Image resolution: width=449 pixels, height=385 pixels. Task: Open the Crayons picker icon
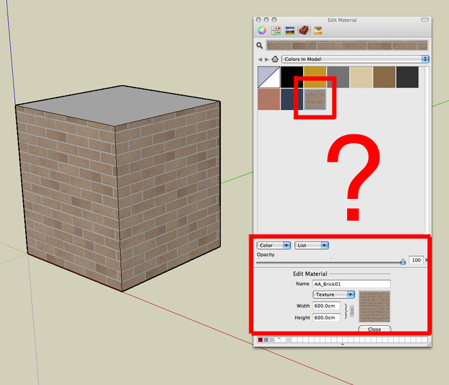317,31
